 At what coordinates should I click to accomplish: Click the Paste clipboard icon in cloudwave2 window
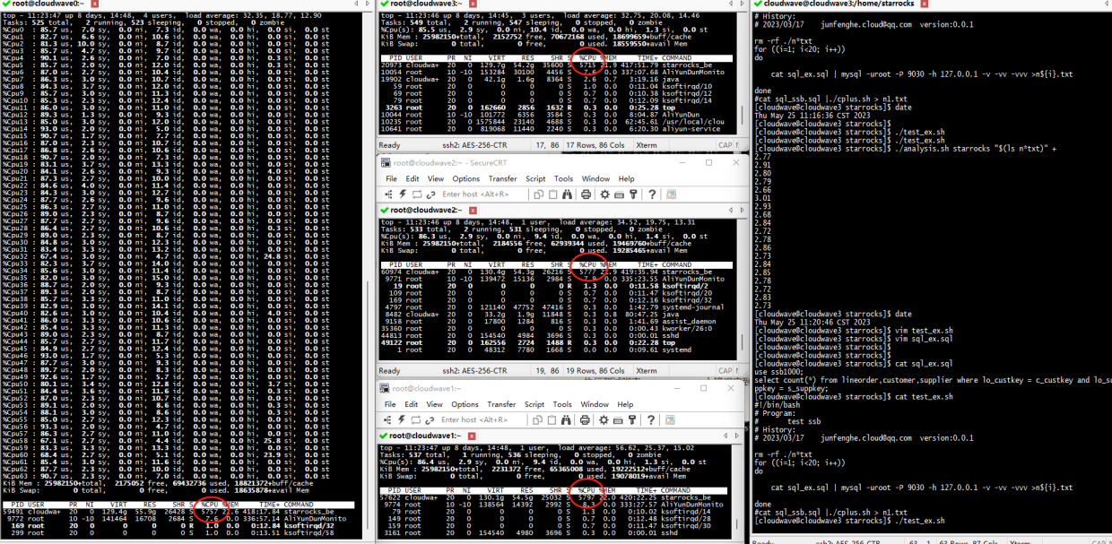click(553, 194)
